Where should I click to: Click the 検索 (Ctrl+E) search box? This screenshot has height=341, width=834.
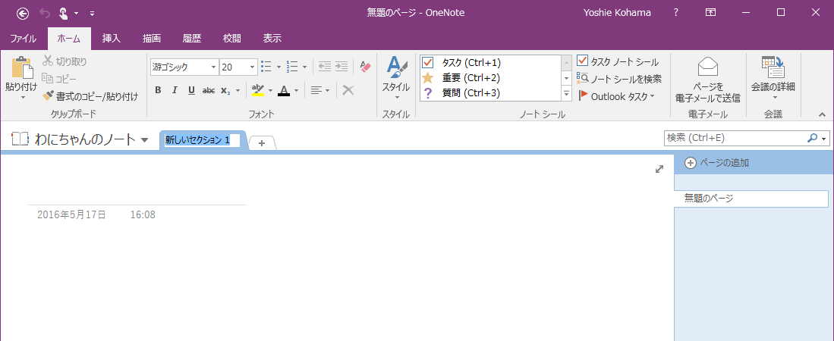[736, 138]
